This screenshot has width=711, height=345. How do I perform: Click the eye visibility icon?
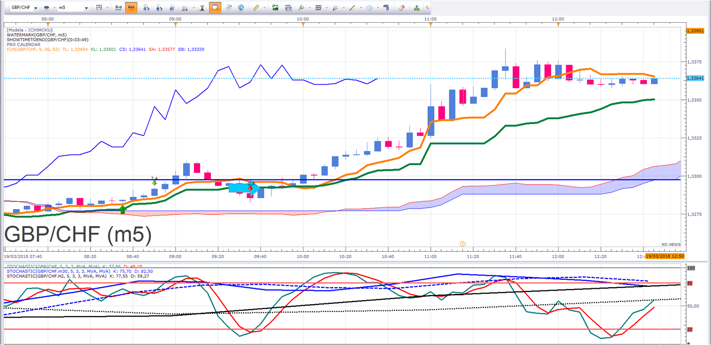tap(229, 8)
